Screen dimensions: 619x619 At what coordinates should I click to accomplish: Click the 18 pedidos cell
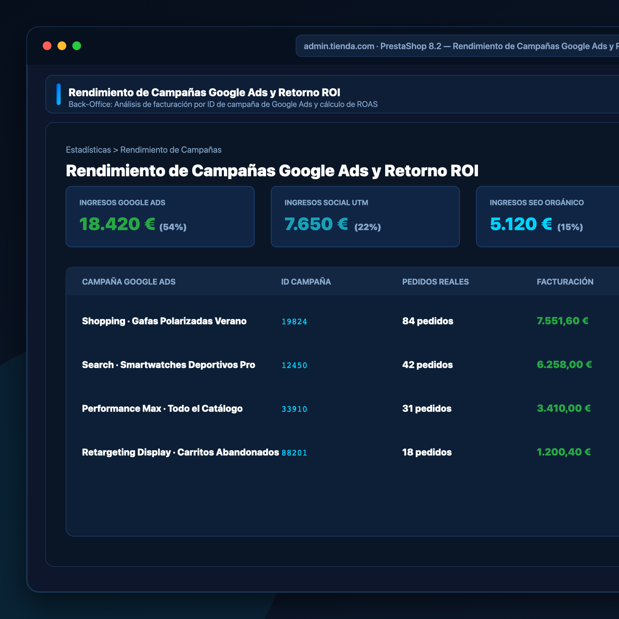[x=427, y=452]
